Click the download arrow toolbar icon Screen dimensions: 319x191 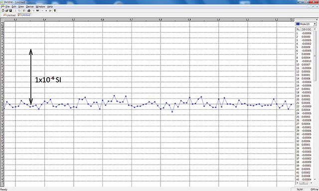tap(50, 10)
